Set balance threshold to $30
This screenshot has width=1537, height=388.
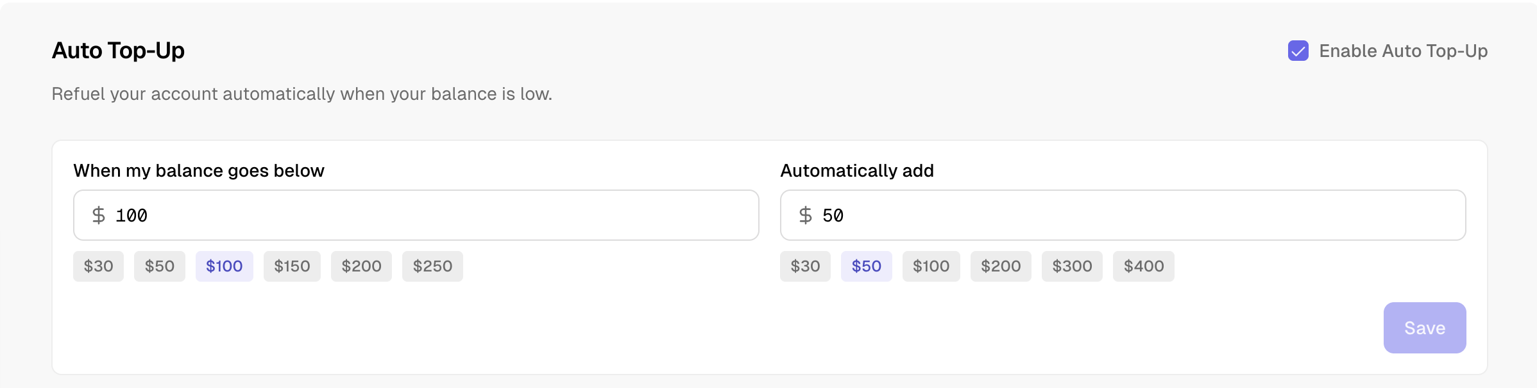click(x=98, y=266)
